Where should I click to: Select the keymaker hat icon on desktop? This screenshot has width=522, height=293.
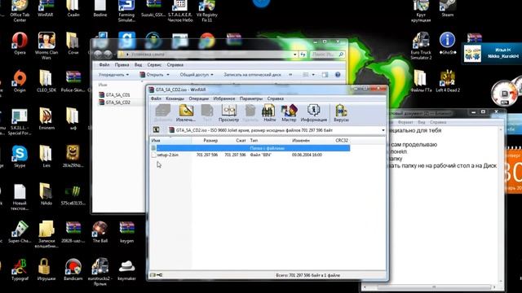(126, 269)
